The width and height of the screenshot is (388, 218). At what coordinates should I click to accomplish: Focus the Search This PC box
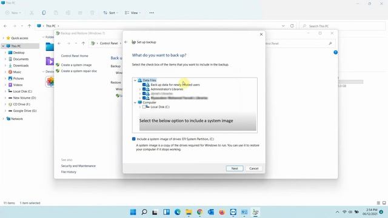point(343,26)
